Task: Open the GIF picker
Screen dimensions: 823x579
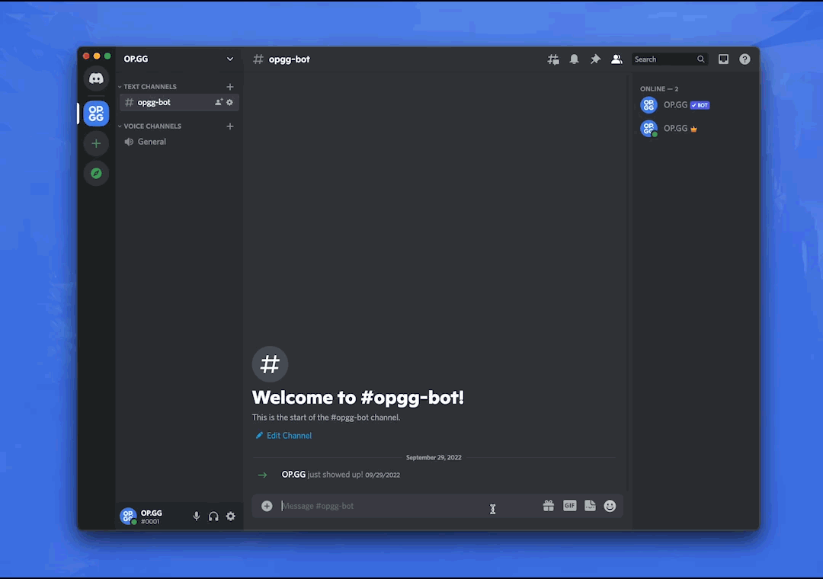Action: click(x=569, y=506)
